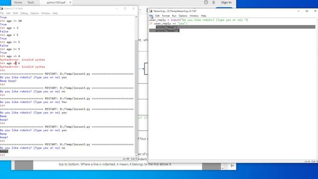The height and width of the screenshot is (179, 318).
Task: Open Debug menu in Python Shell window
Action: click(x=24, y=13)
